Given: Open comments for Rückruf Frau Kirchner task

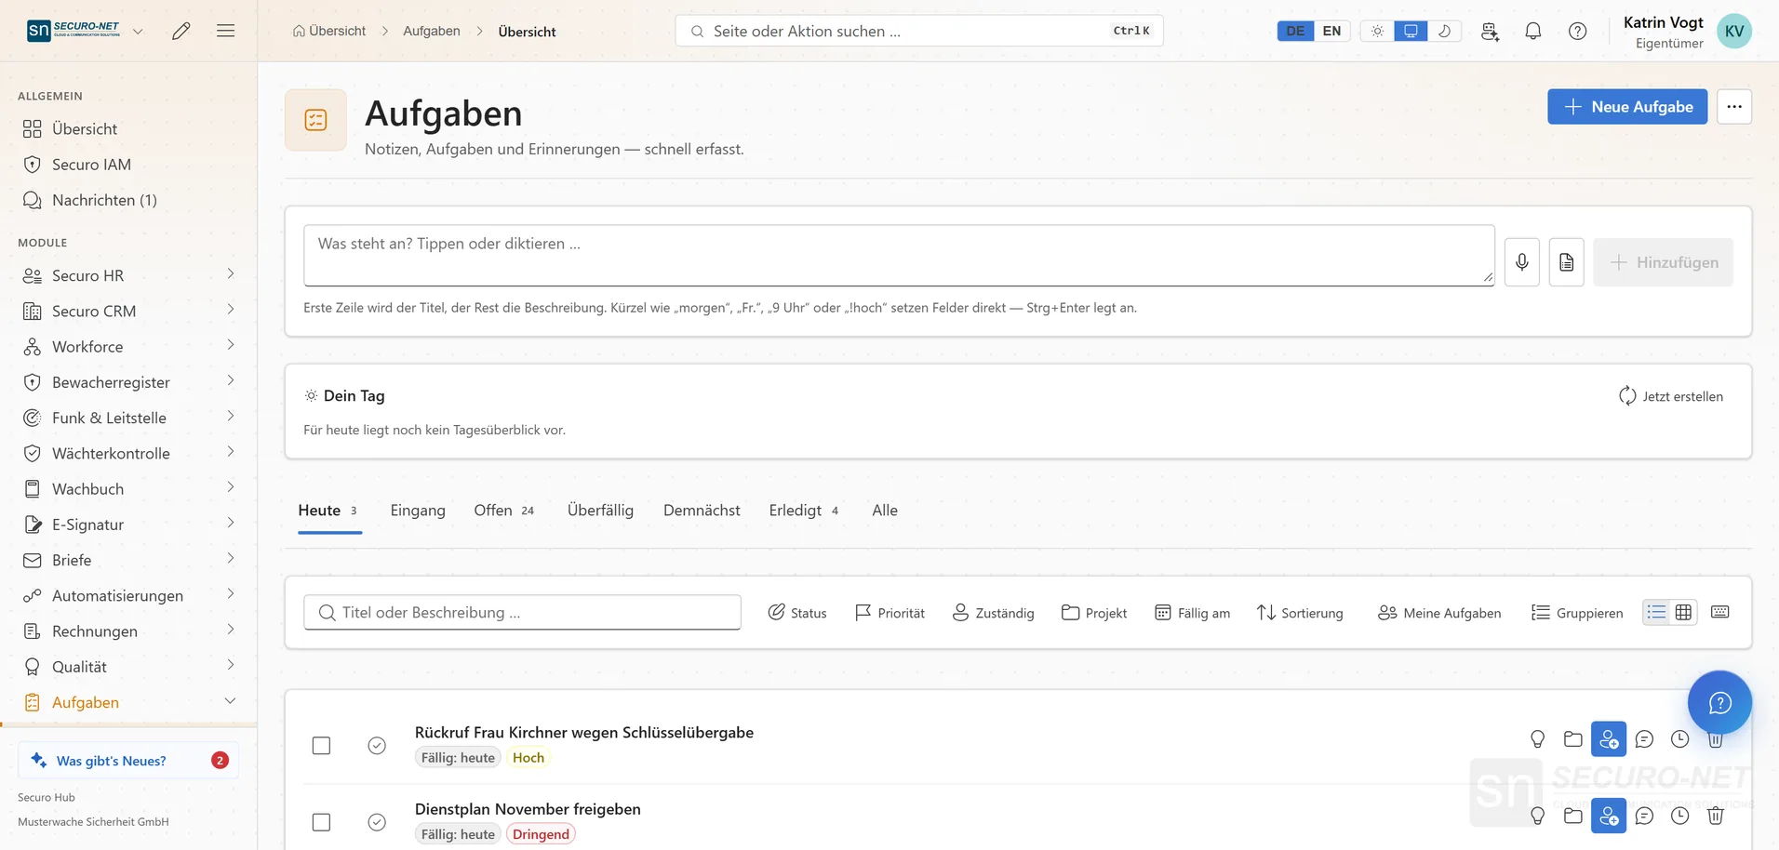Looking at the screenshot, I should 1645,739.
